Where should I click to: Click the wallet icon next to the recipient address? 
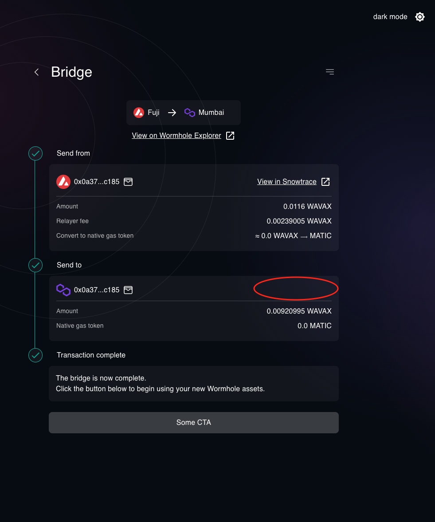tap(128, 290)
